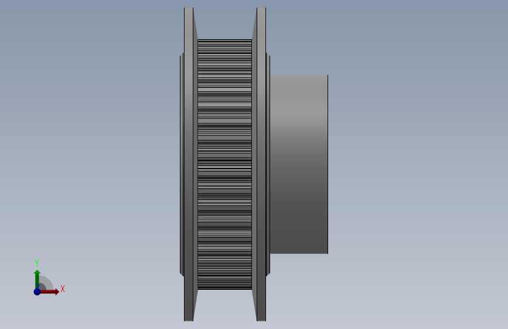Click the blue Z axis origin ball
Image resolution: width=508 pixels, height=329 pixels.
point(37,292)
